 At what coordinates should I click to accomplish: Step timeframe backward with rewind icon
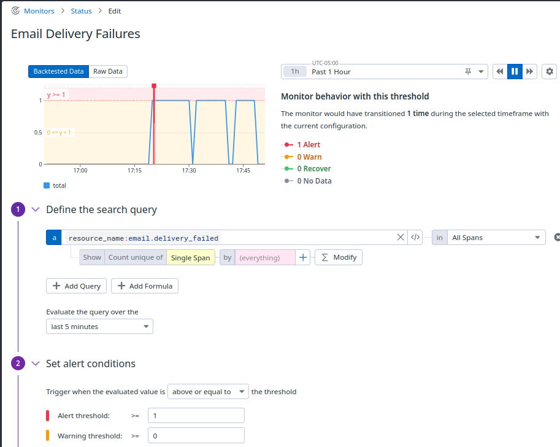coord(500,71)
